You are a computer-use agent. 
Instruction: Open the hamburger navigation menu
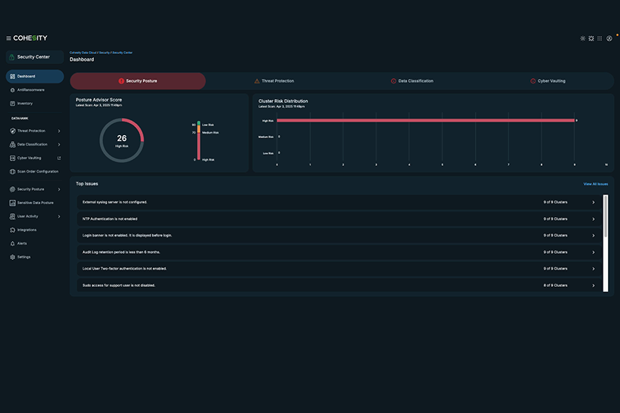[8, 38]
